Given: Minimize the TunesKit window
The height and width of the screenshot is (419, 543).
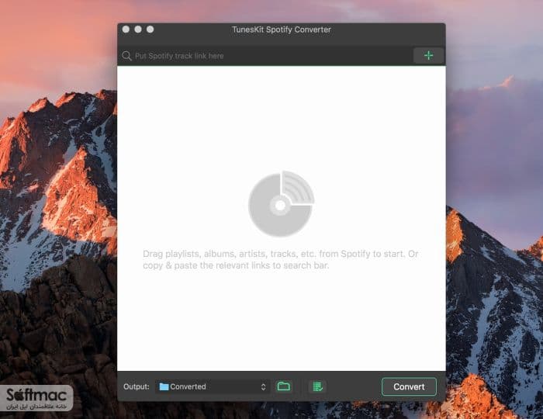Looking at the screenshot, I should (138, 29).
